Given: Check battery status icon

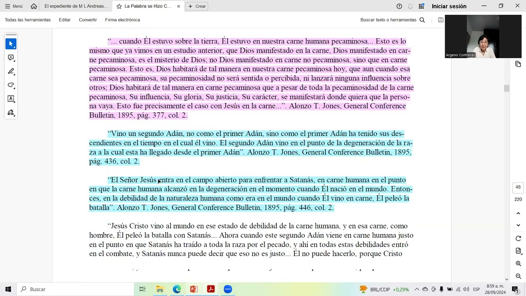Looking at the screenshot, I should click(450, 289).
